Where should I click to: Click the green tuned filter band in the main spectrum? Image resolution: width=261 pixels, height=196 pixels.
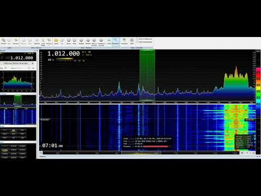[147, 75]
